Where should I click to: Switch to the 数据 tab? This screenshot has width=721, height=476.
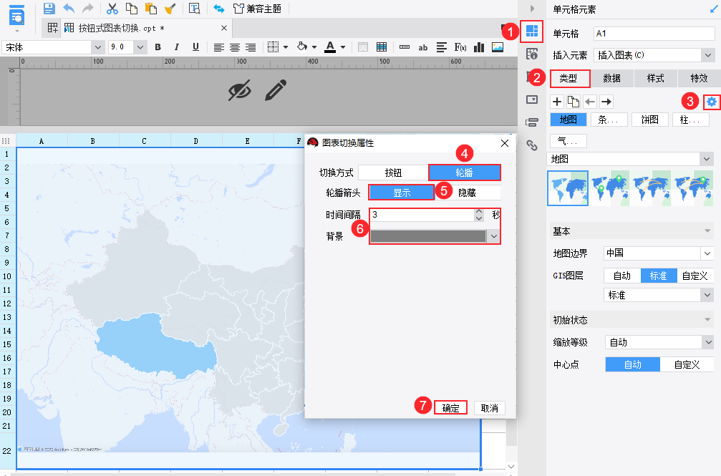611,78
